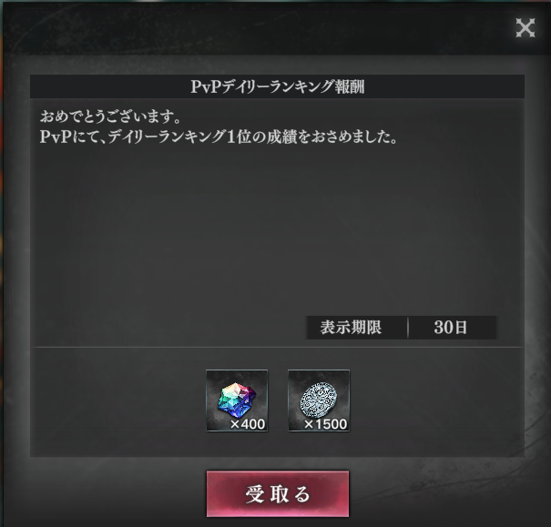Viewport: 551px width, 527px height.
Task: Click the empty area left of the reward icons
Action: pyautogui.click(x=117, y=400)
